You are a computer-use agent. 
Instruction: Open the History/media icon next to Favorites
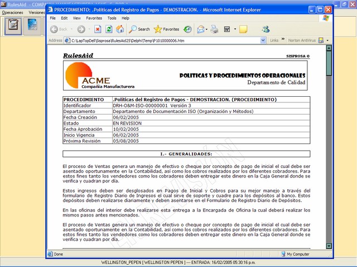tap(187, 29)
